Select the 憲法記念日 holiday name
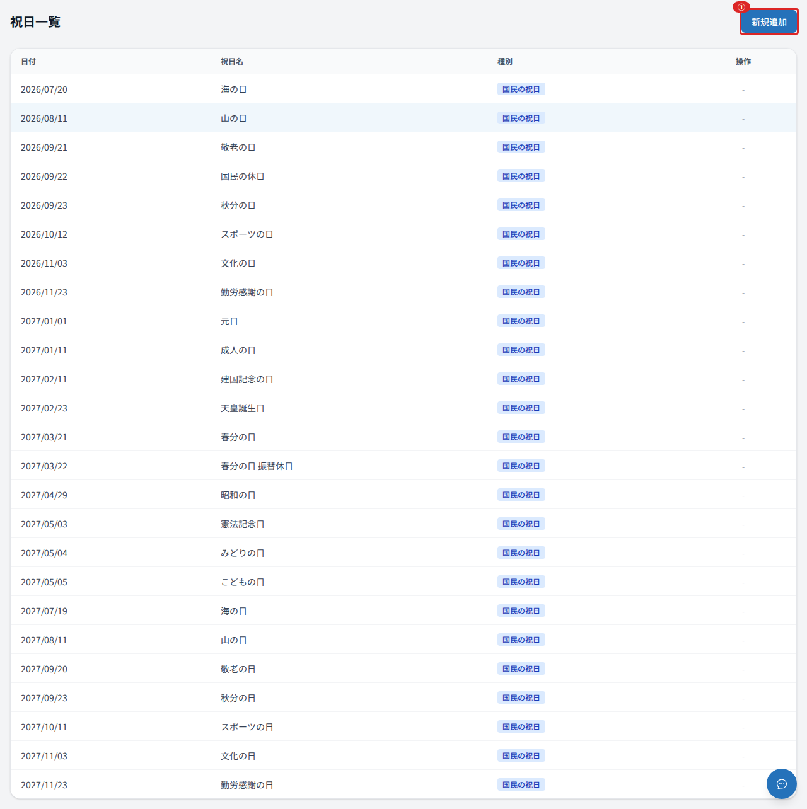 click(243, 524)
